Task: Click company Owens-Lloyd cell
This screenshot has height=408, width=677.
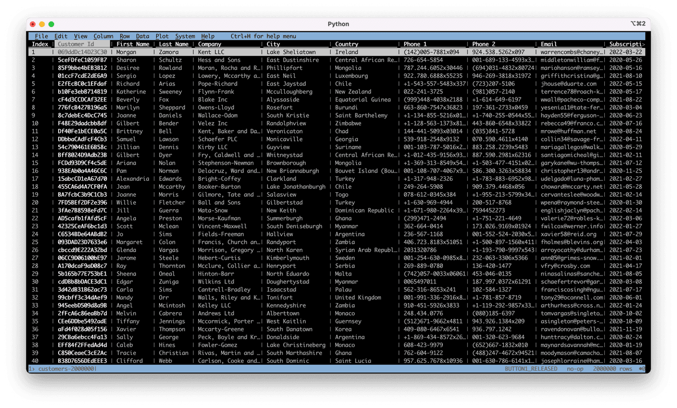Action: coord(216,107)
